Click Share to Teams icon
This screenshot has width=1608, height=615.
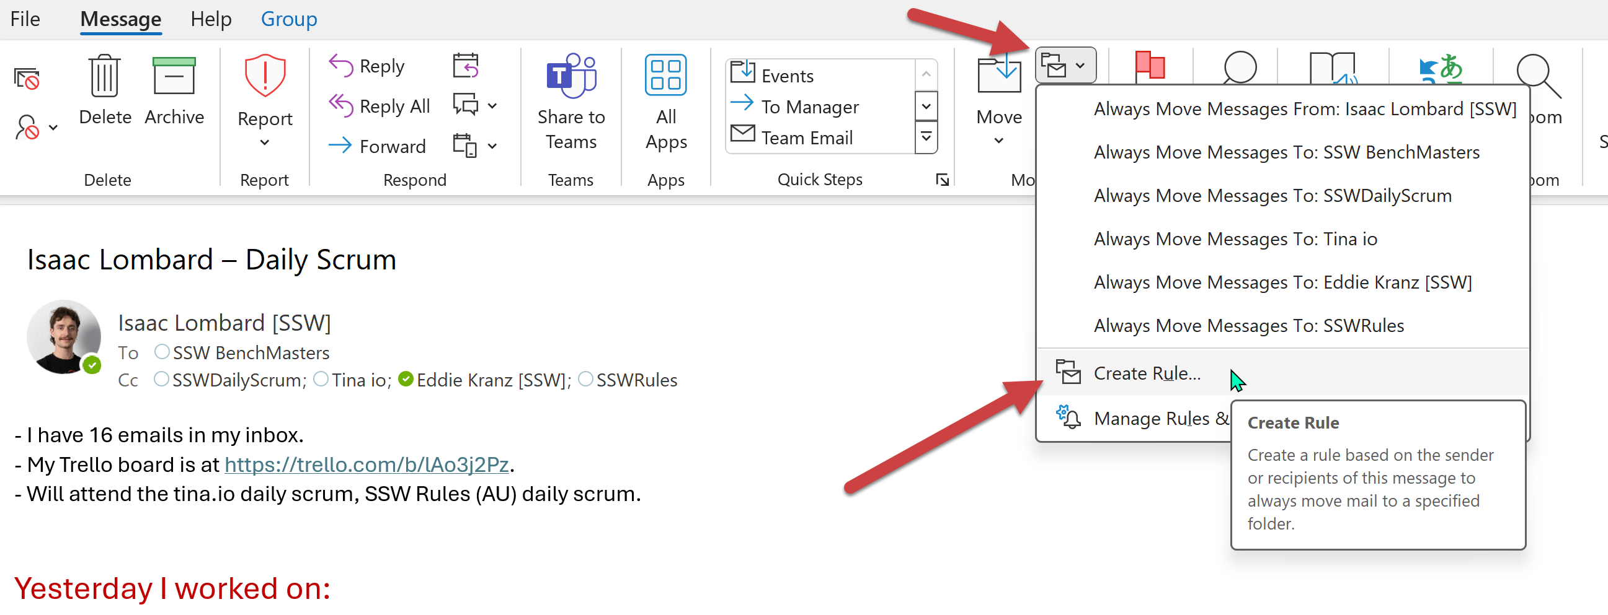coord(571,76)
